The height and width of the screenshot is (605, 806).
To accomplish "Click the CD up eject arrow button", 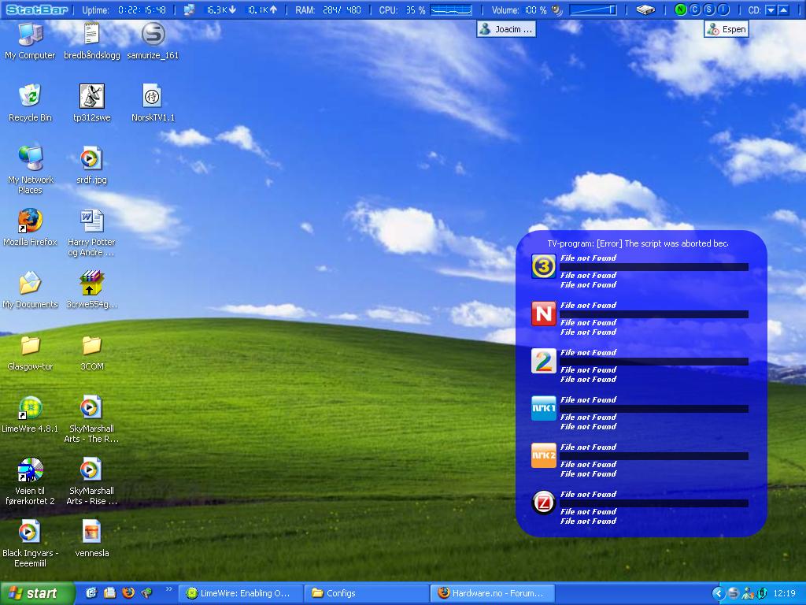I will click(x=783, y=9).
